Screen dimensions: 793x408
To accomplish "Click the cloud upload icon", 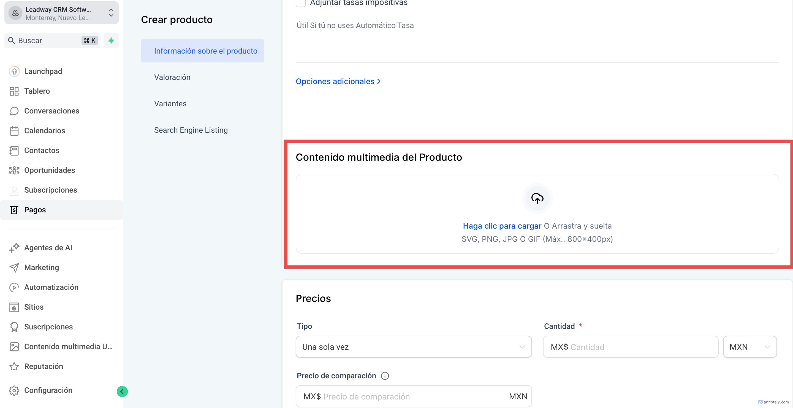I will (x=537, y=198).
